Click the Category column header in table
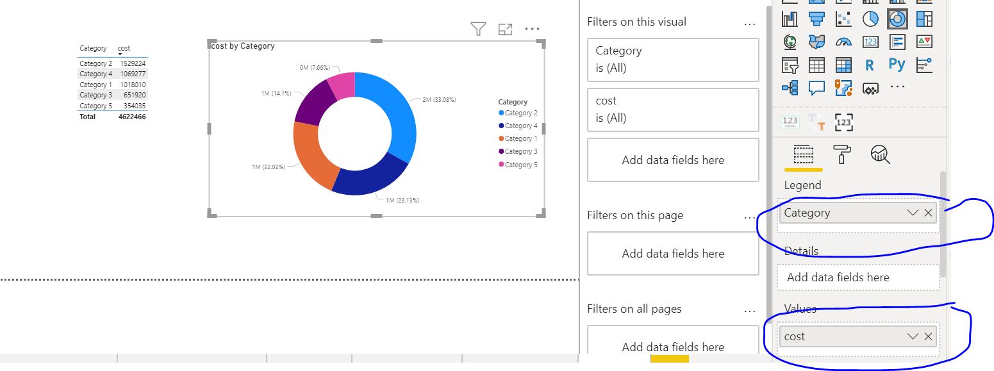 pyautogui.click(x=93, y=48)
